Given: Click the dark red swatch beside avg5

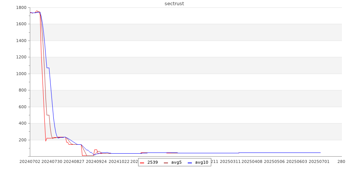Looking at the screenshot, I should (x=166, y=163).
